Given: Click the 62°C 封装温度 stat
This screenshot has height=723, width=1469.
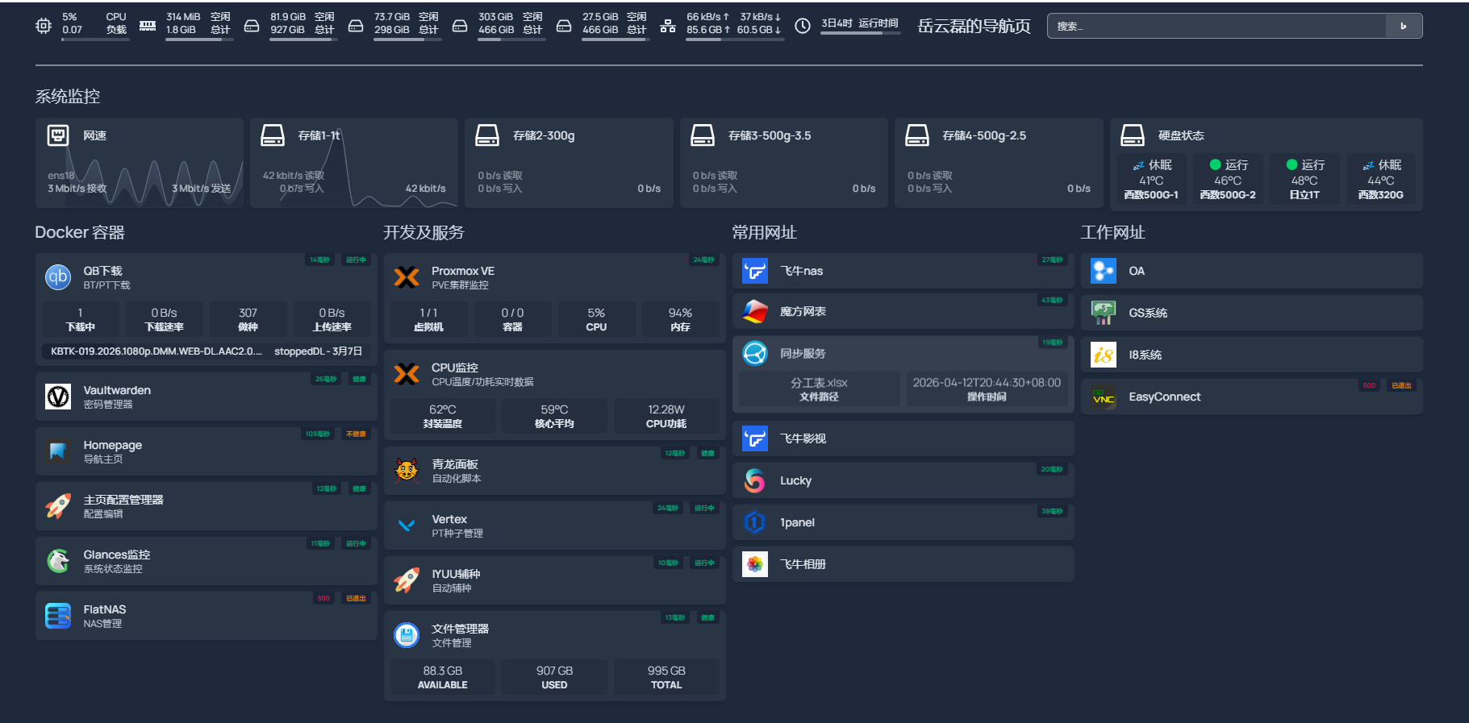Looking at the screenshot, I should (x=443, y=416).
